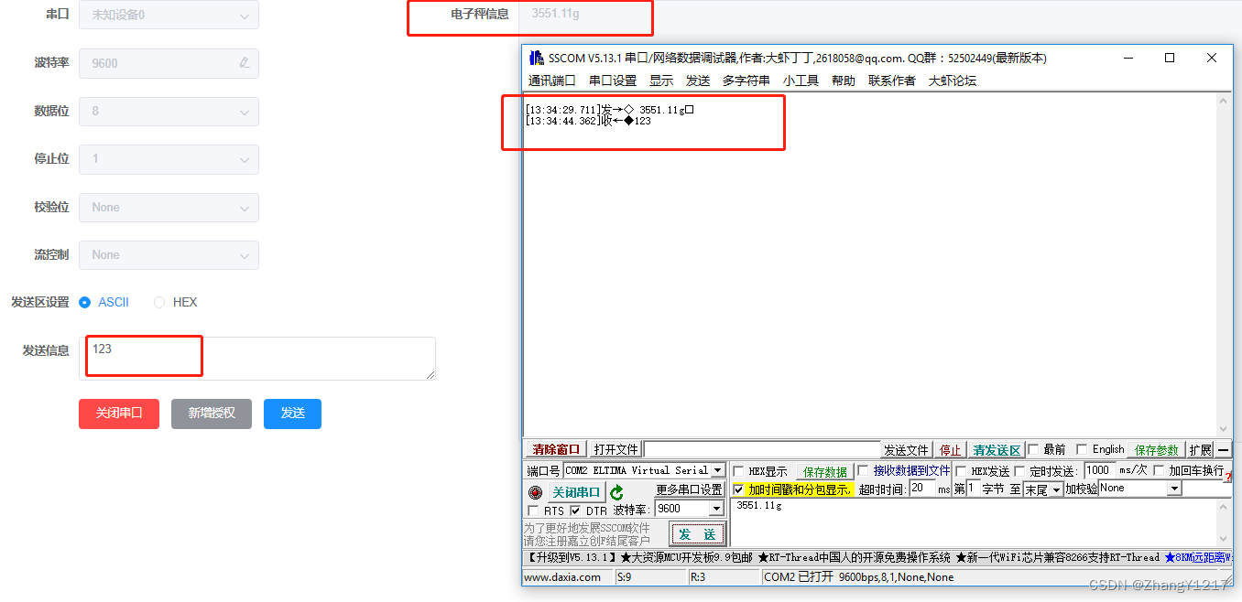Screen dimensions: 1242x602
Task: Toggle the 最前 always-on-top checkbox
Action: [x=1033, y=449]
